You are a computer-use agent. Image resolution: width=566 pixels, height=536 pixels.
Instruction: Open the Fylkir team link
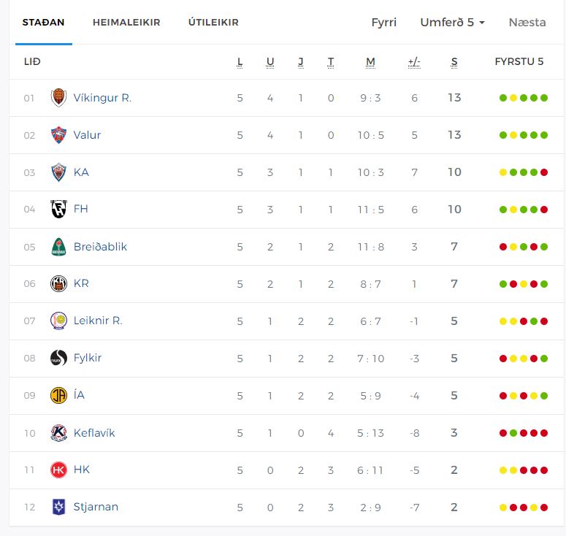(x=88, y=358)
